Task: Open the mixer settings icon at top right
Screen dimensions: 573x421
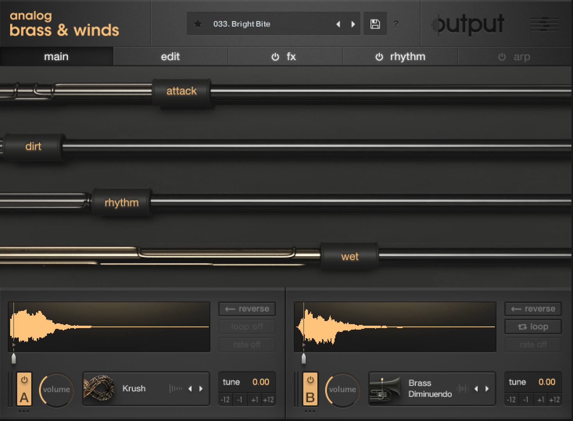Action: 544,25
